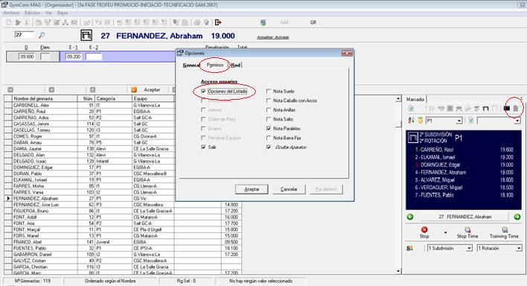Viewport: 527px width, 286px height.
Task: Click the new document icon in main toolbar
Action: pos(9,22)
